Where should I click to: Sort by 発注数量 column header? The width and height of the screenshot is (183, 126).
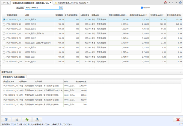point(60,15)
